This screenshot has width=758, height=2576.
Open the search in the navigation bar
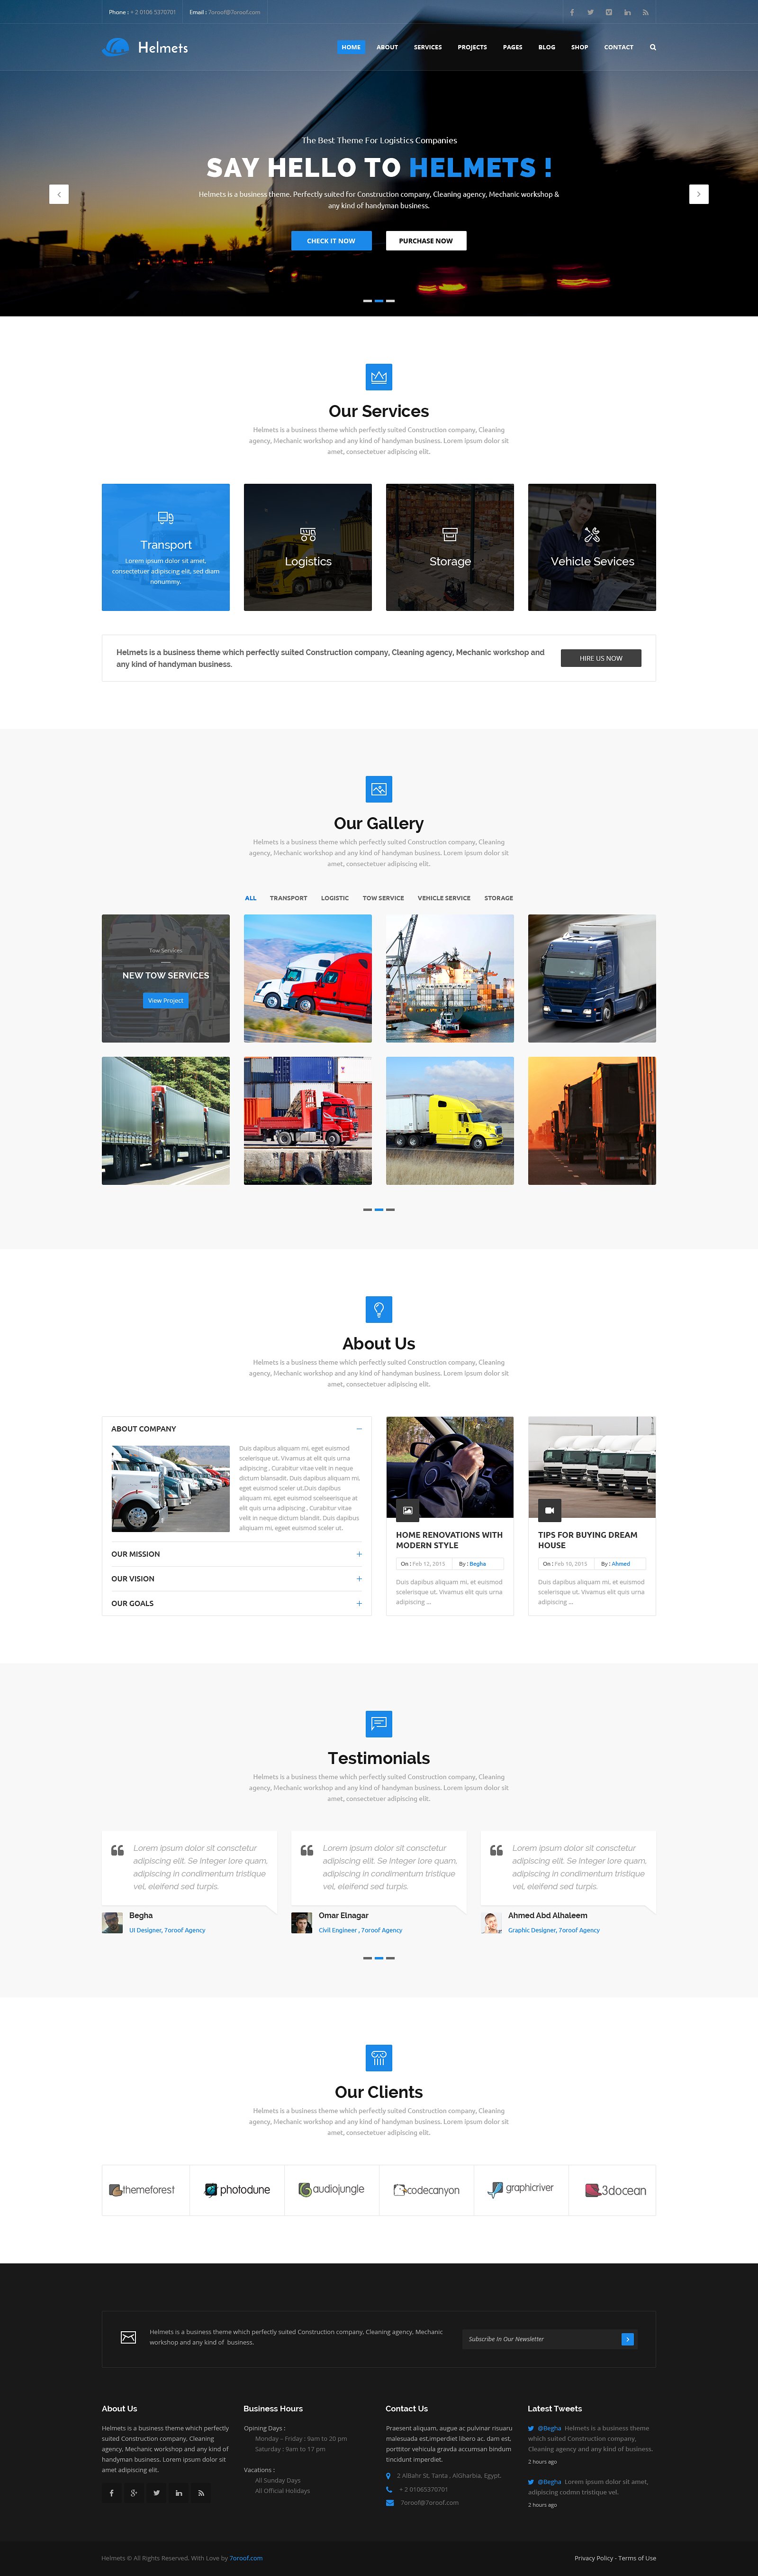coord(653,47)
